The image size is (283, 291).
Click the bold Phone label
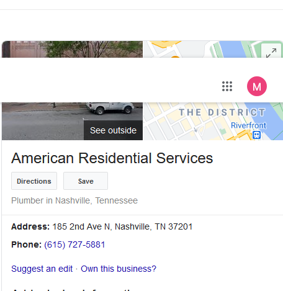27,244
